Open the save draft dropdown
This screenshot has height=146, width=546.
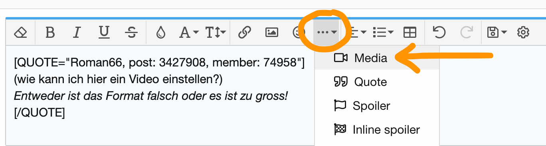point(497,33)
